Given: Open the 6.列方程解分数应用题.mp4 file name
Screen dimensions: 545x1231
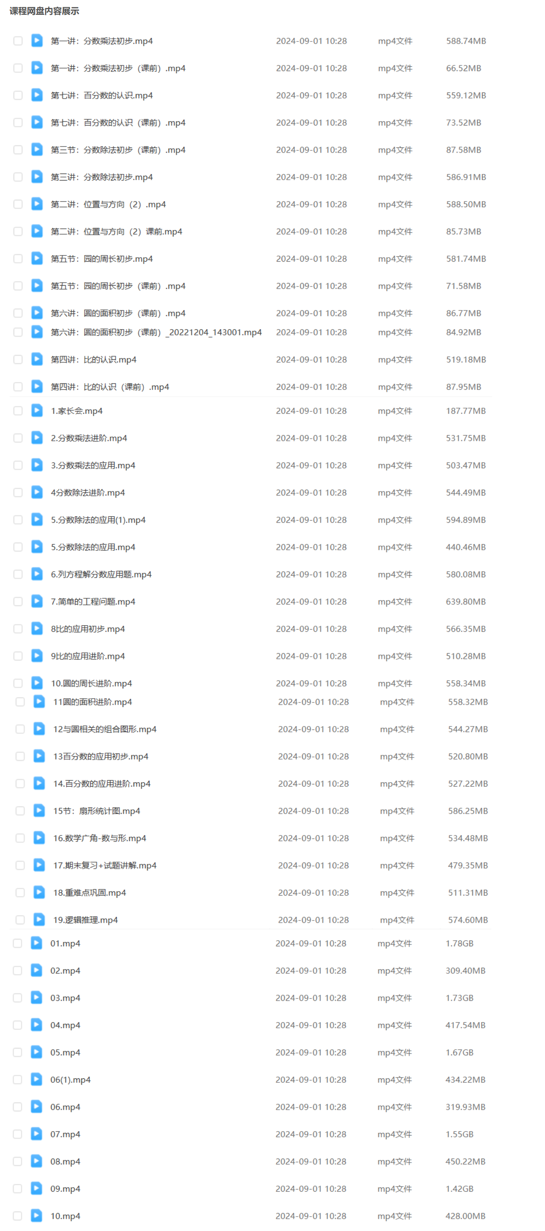Looking at the screenshot, I should pos(101,574).
